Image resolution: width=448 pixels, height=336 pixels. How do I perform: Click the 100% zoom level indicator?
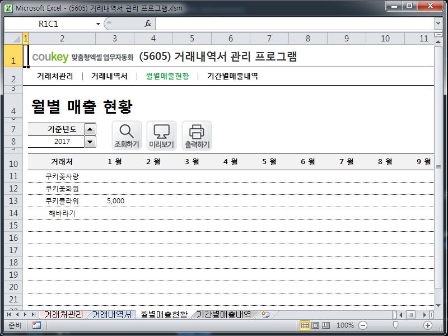345,325
